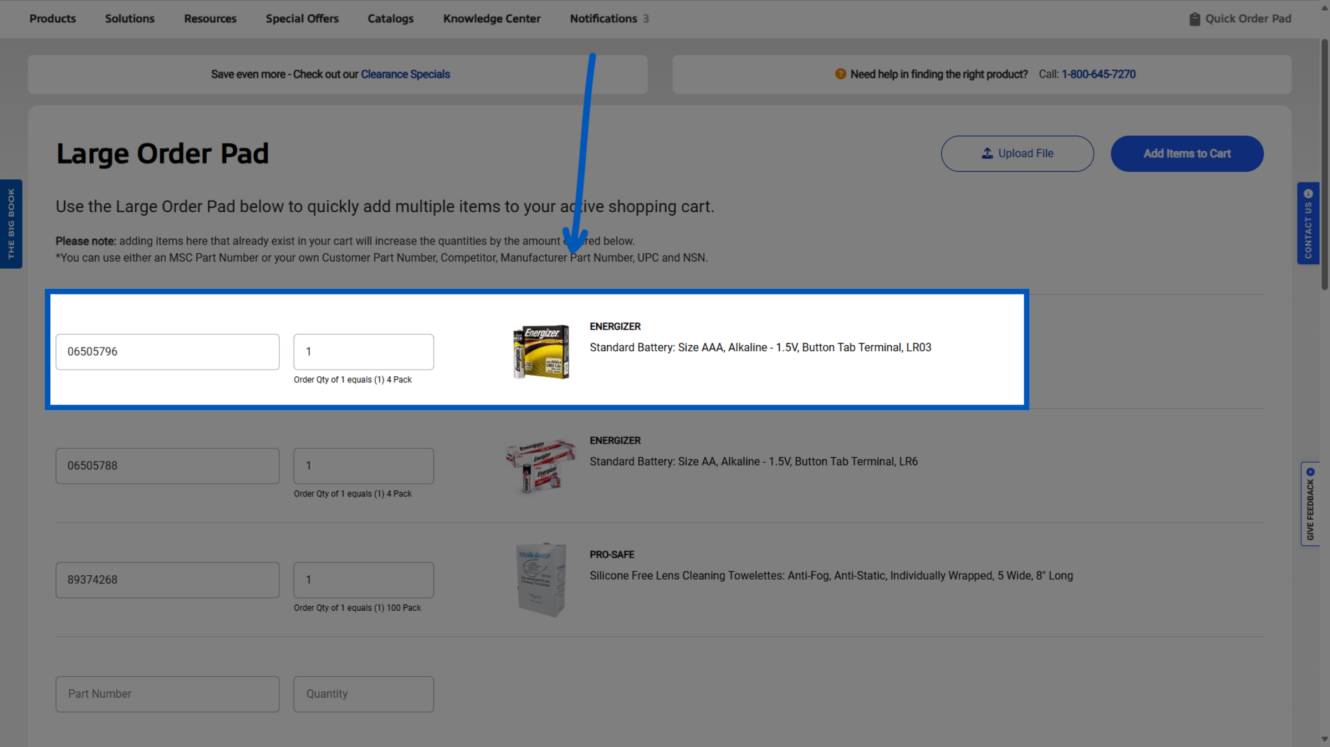Image resolution: width=1330 pixels, height=747 pixels.
Task: Click the PRO-SAFE lens towelettes product image
Action: (x=541, y=580)
